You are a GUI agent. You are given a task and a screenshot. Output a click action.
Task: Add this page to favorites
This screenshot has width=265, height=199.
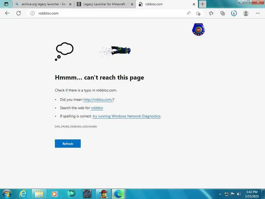[198, 13]
